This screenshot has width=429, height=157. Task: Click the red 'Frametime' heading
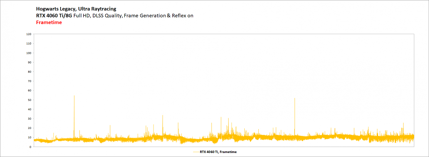49,22
